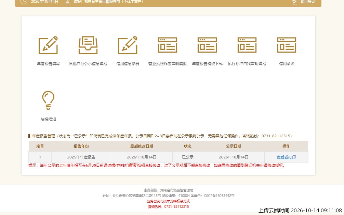This screenshot has width=344, height=215.
Task: Click the 咨询热线 0731-82112315 footer text
Action: pos(168,206)
